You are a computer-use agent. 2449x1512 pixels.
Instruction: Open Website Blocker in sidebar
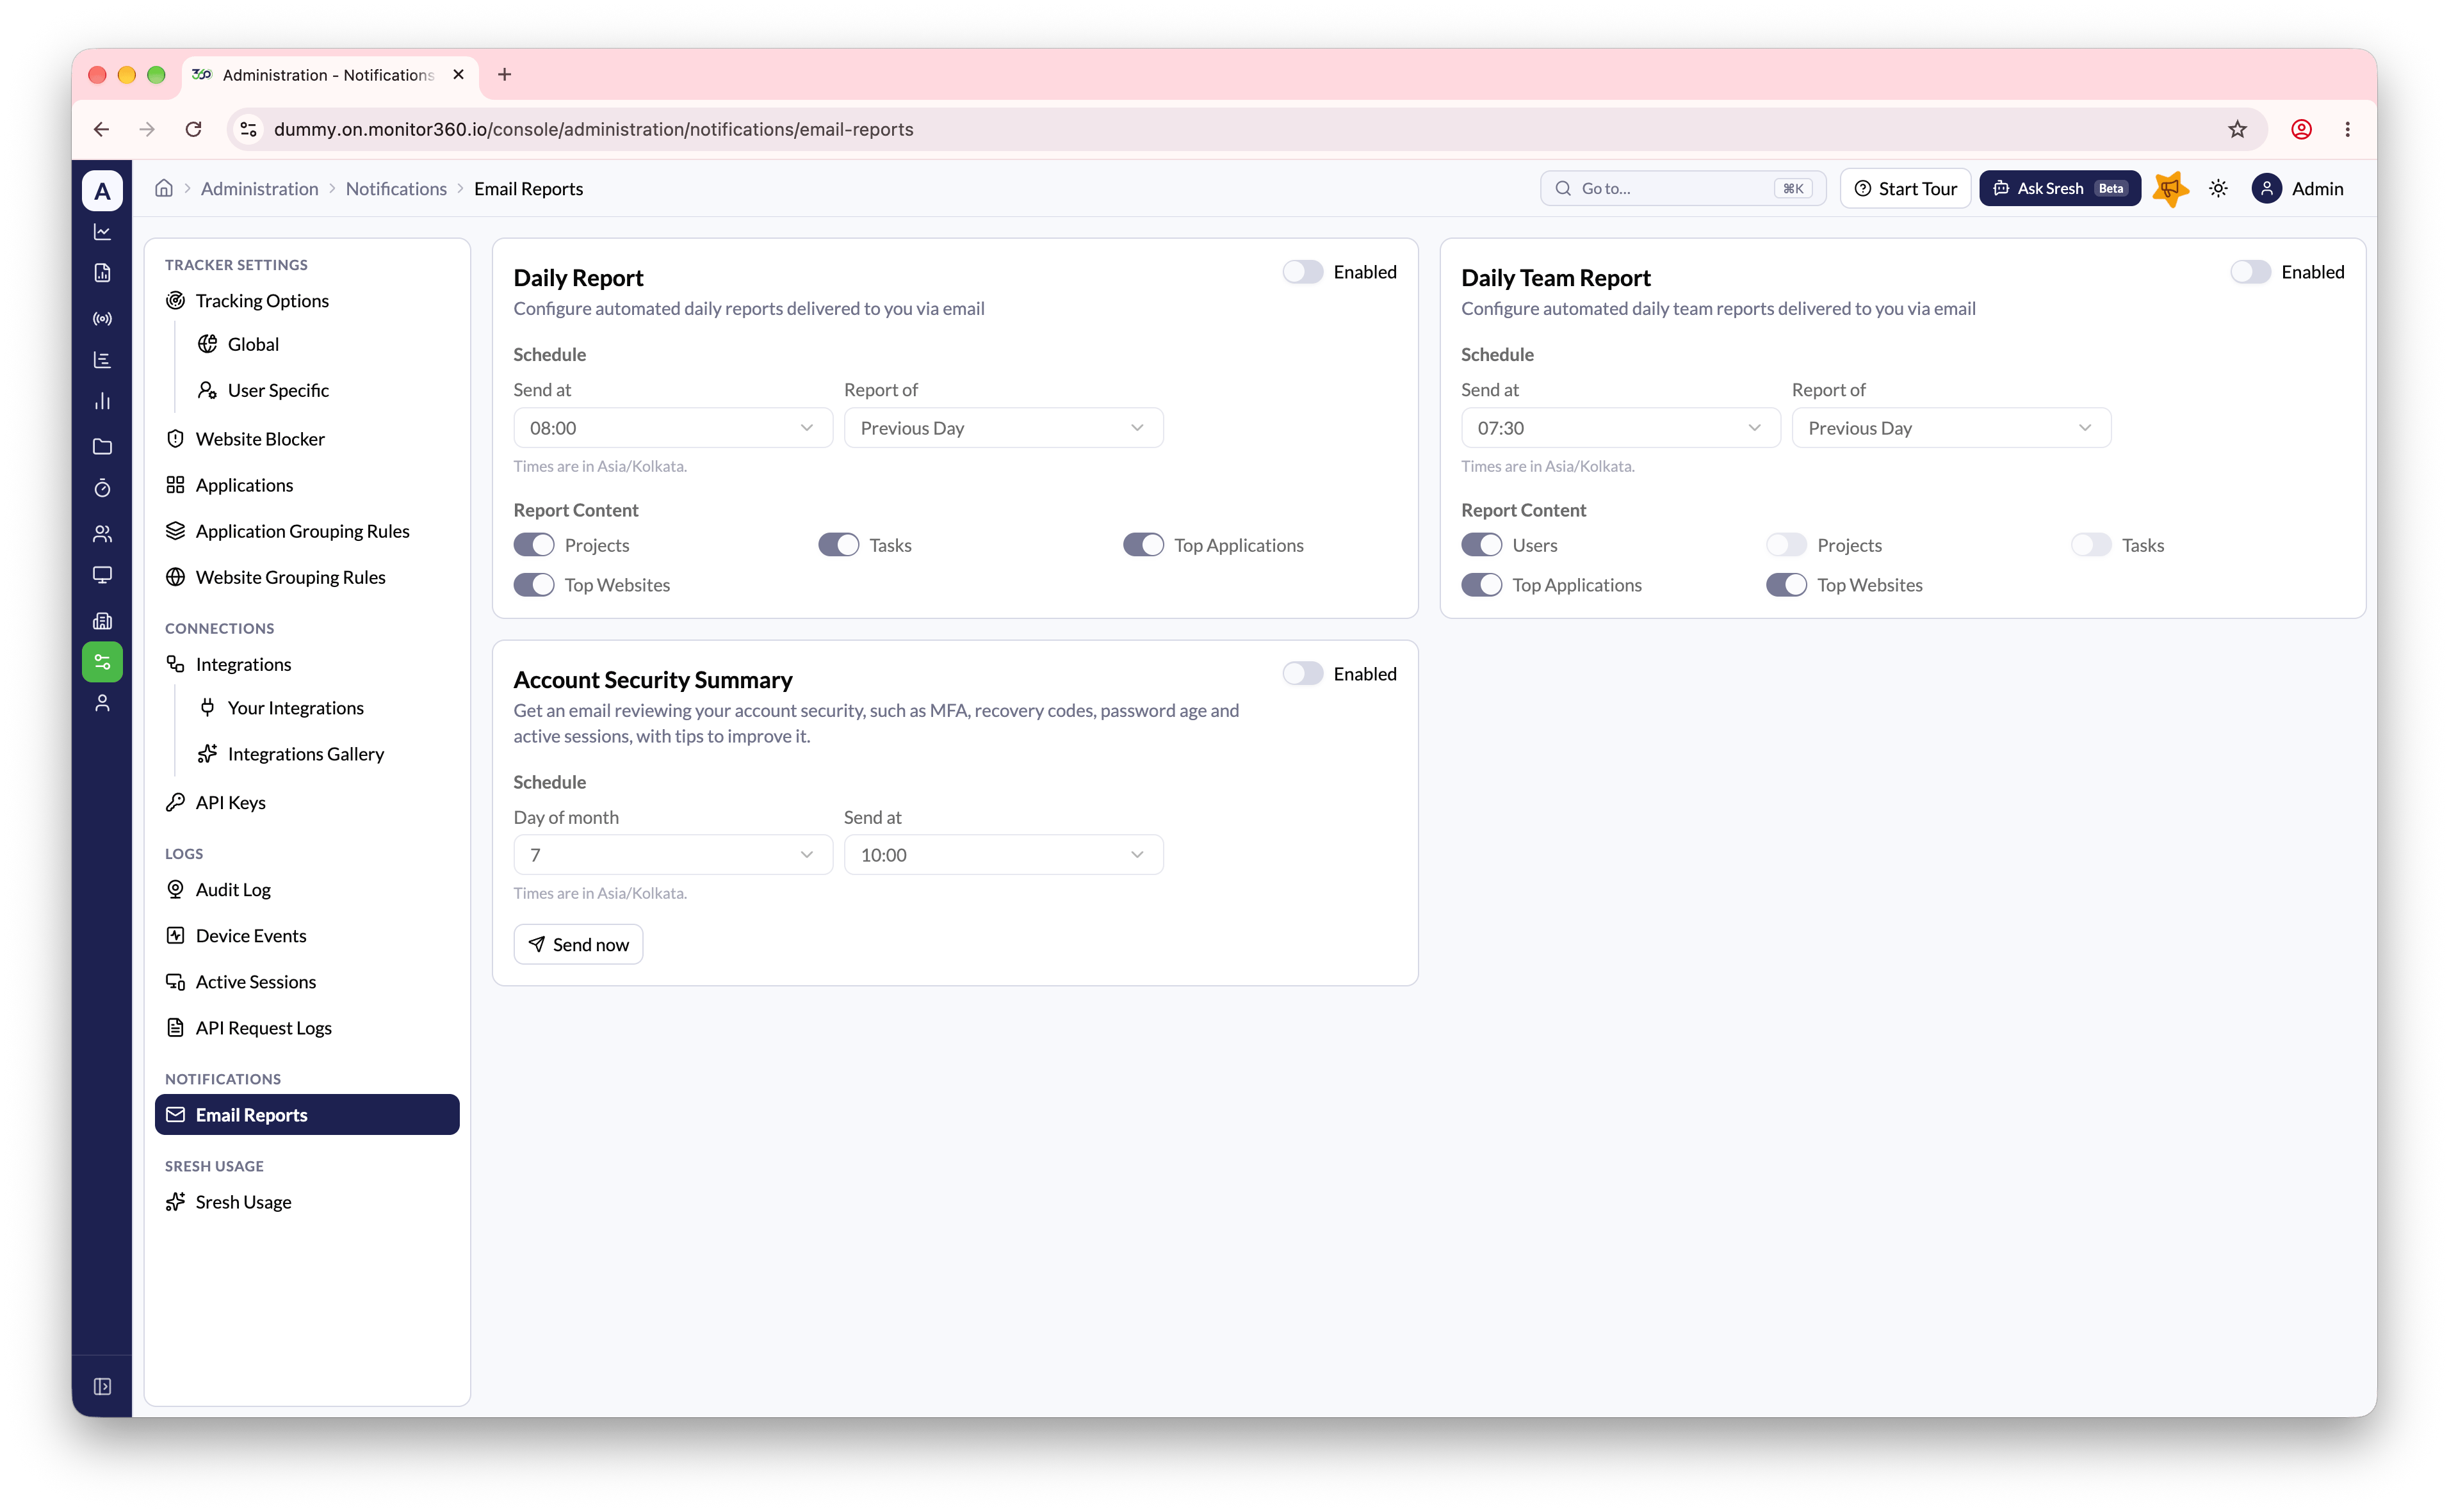(x=307, y=439)
